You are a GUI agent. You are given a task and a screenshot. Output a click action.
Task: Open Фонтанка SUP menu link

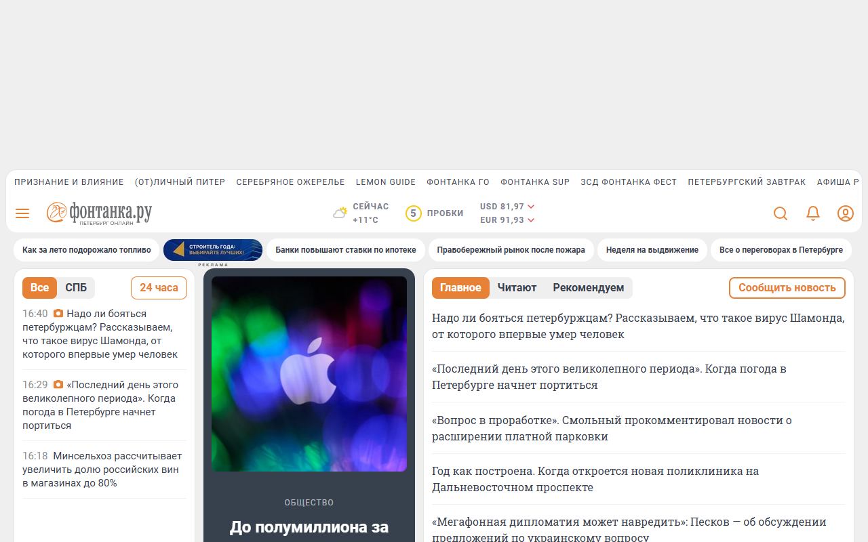pyautogui.click(x=535, y=182)
